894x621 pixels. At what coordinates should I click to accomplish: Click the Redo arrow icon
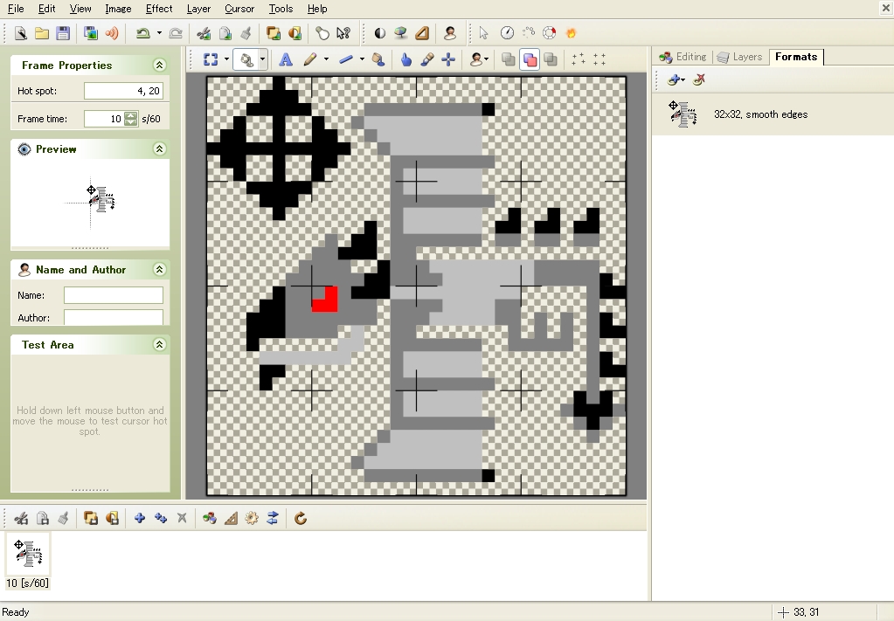point(176,33)
